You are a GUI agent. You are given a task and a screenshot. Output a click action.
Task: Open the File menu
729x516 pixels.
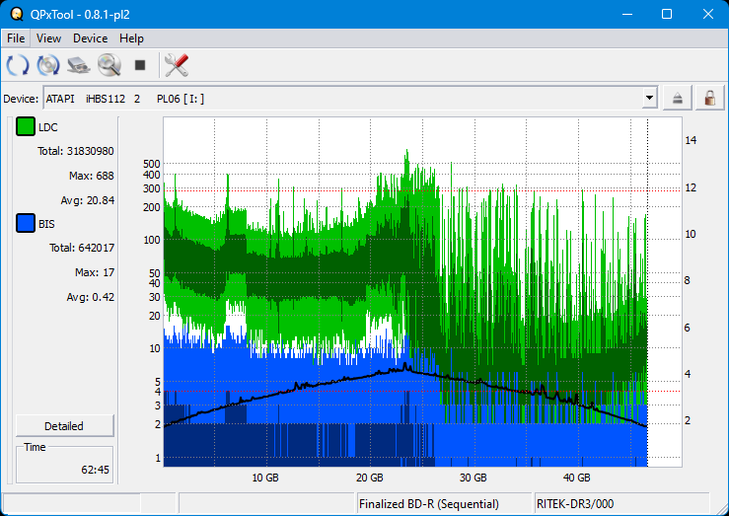16,38
